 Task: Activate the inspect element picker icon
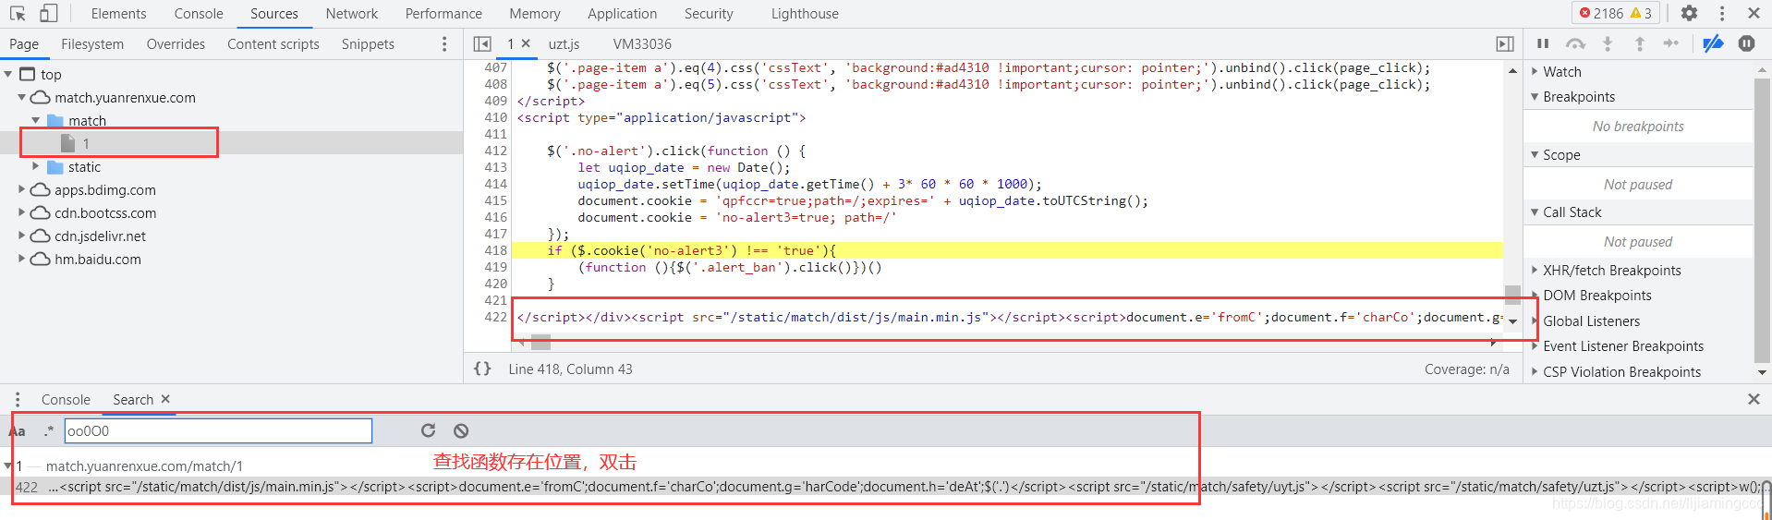[x=18, y=13]
